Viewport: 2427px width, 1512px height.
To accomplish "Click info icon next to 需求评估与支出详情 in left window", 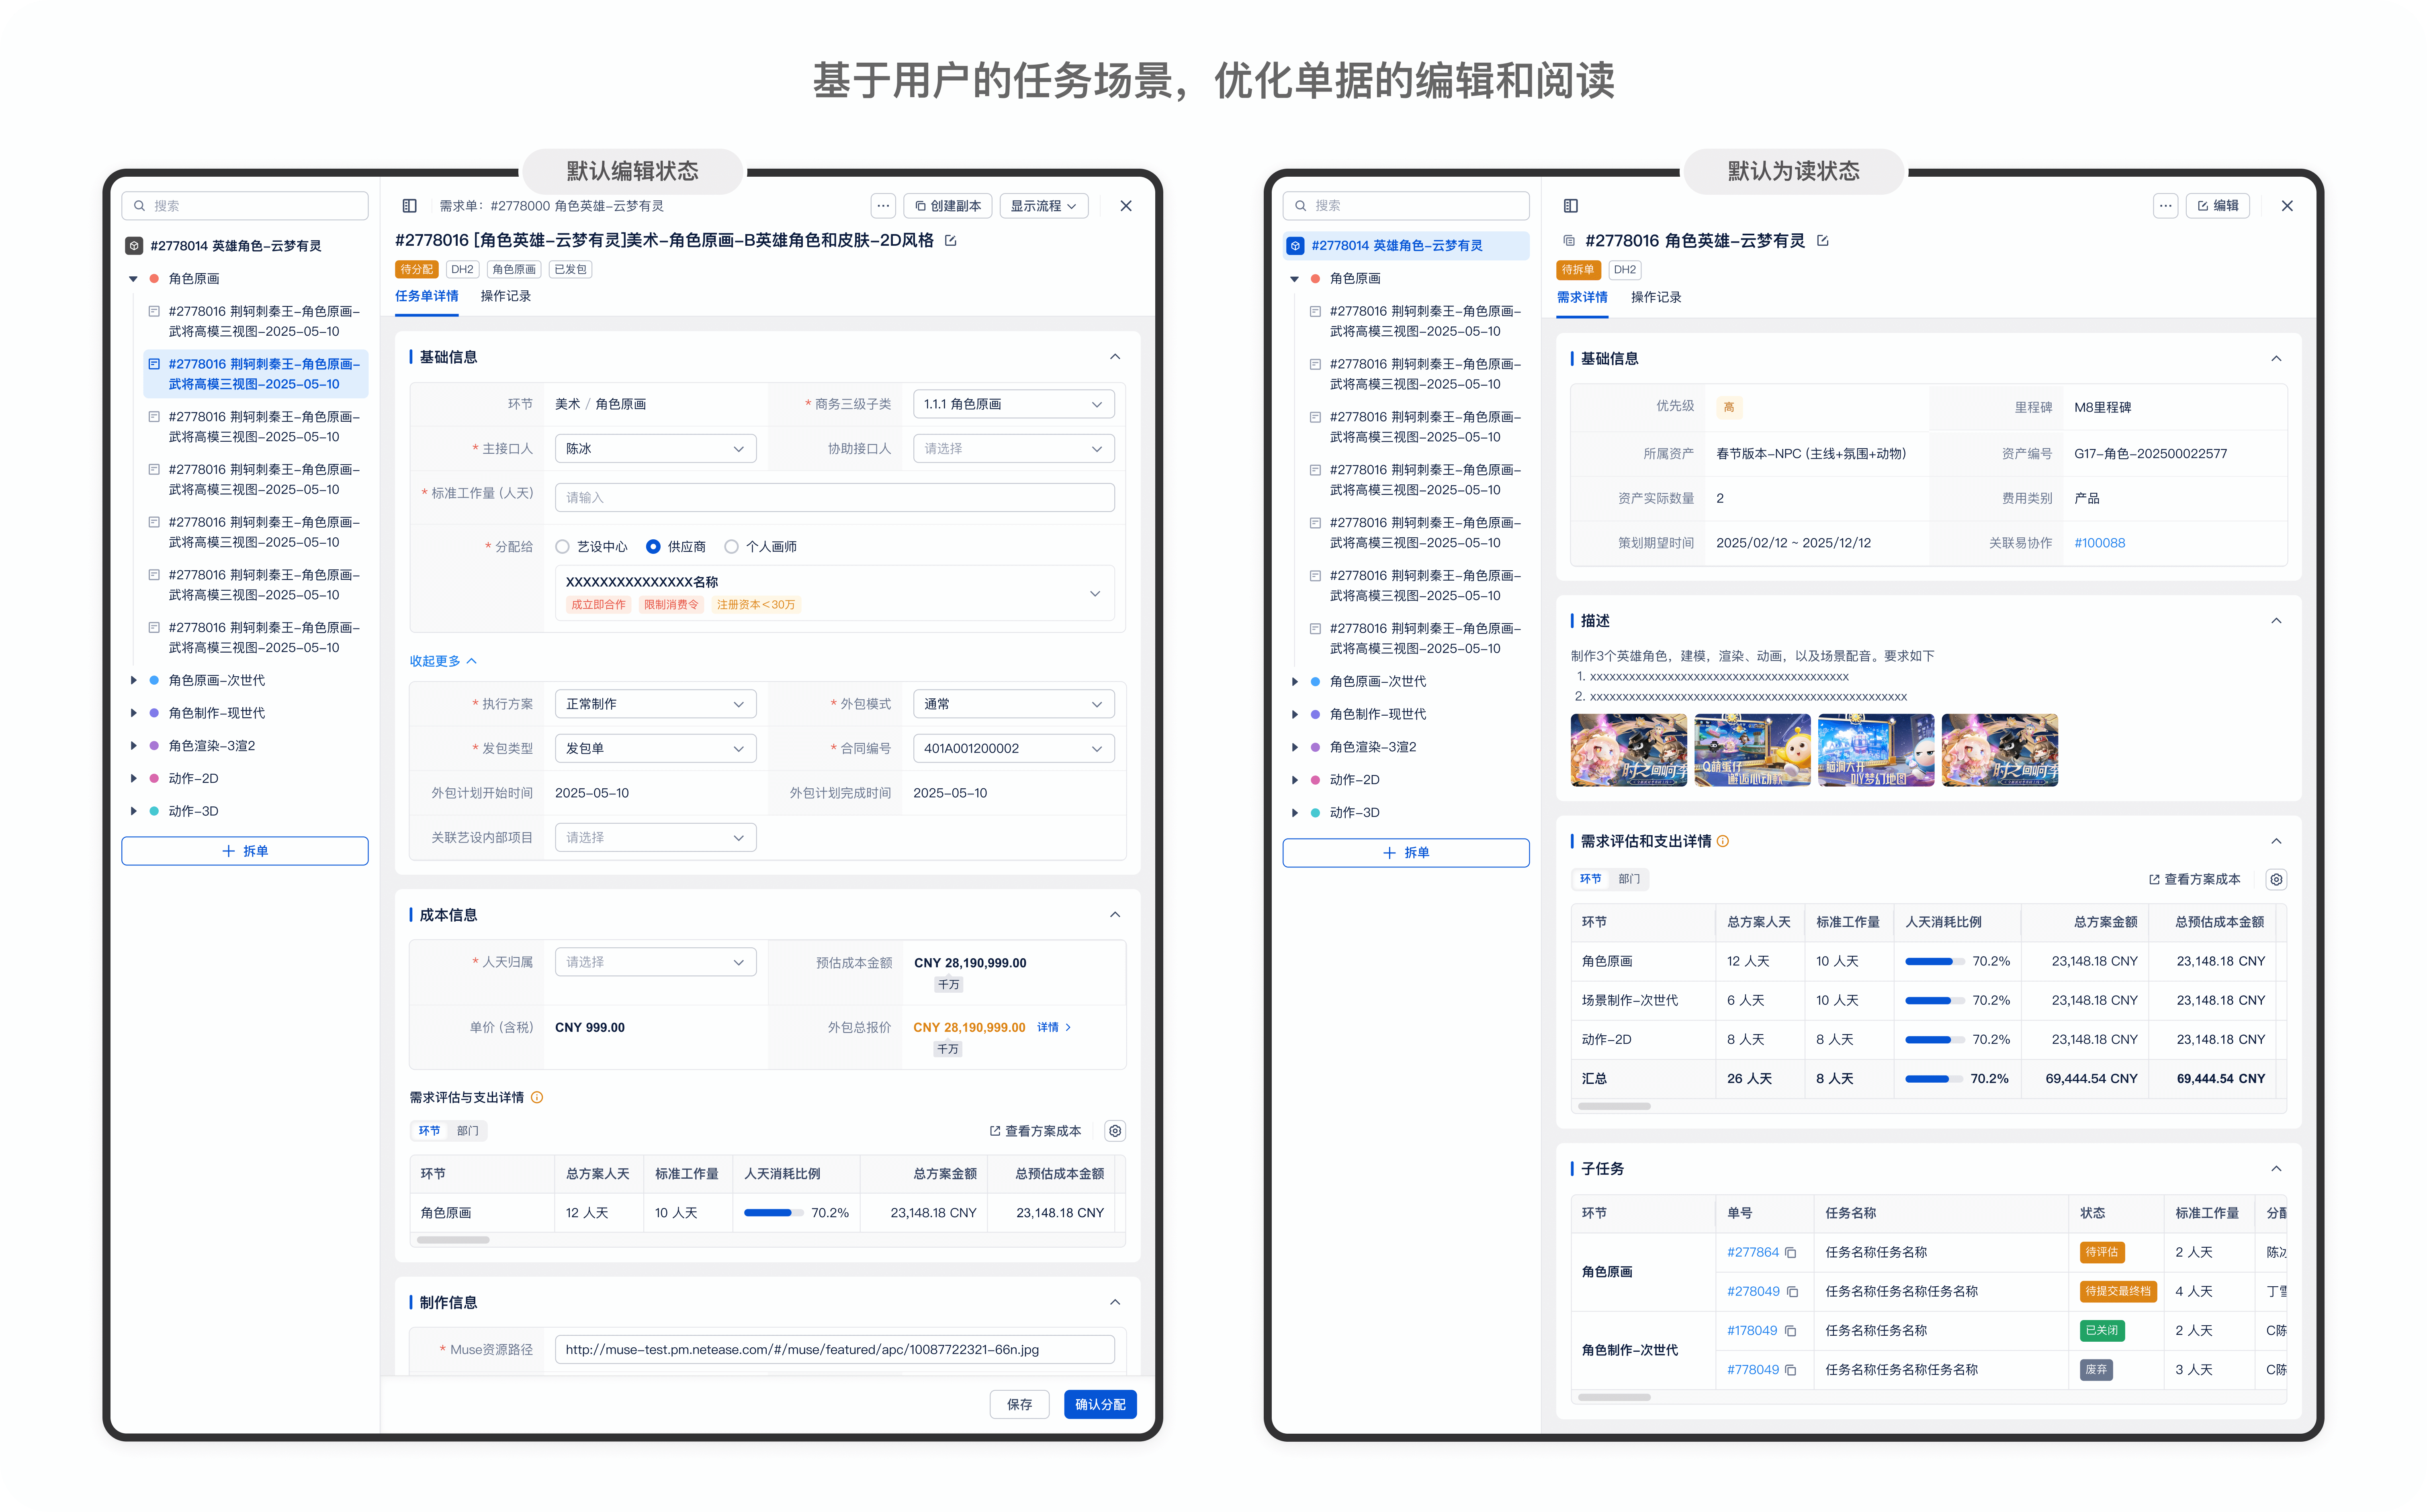I will click(537, 1098).
